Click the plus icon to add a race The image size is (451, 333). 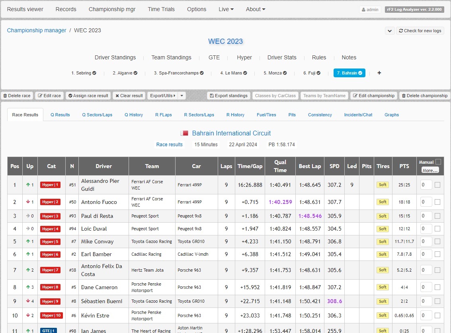[379, 73]
